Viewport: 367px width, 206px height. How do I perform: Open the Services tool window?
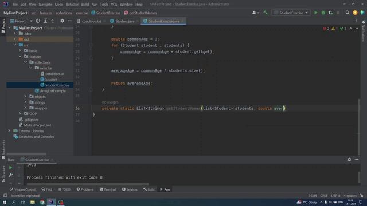pyautogui.click(x=130, y=189)
